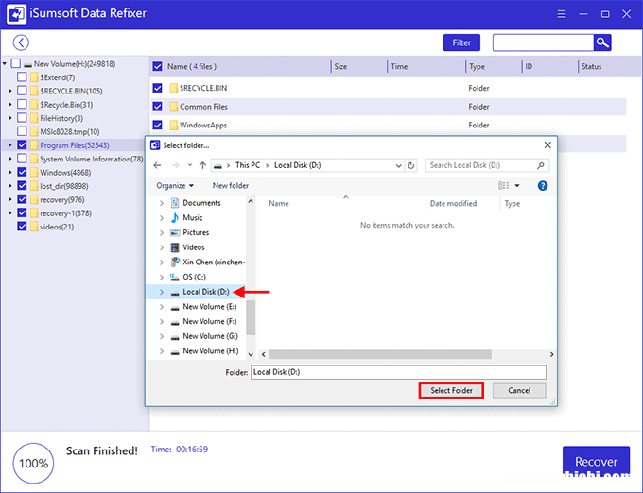Image resolution: width=643 pixels, height=493 pixels.
Task: Click the Filter button
Action: click(461, 42)
